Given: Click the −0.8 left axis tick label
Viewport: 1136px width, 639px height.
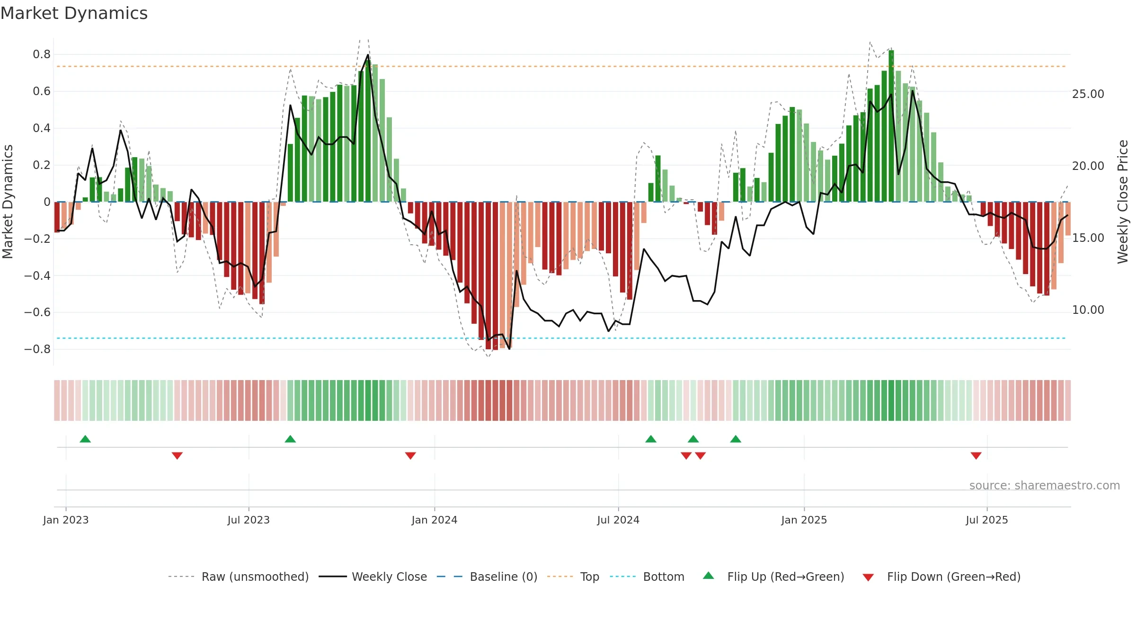Looking at the screenshot, I should tap(37, 349).
